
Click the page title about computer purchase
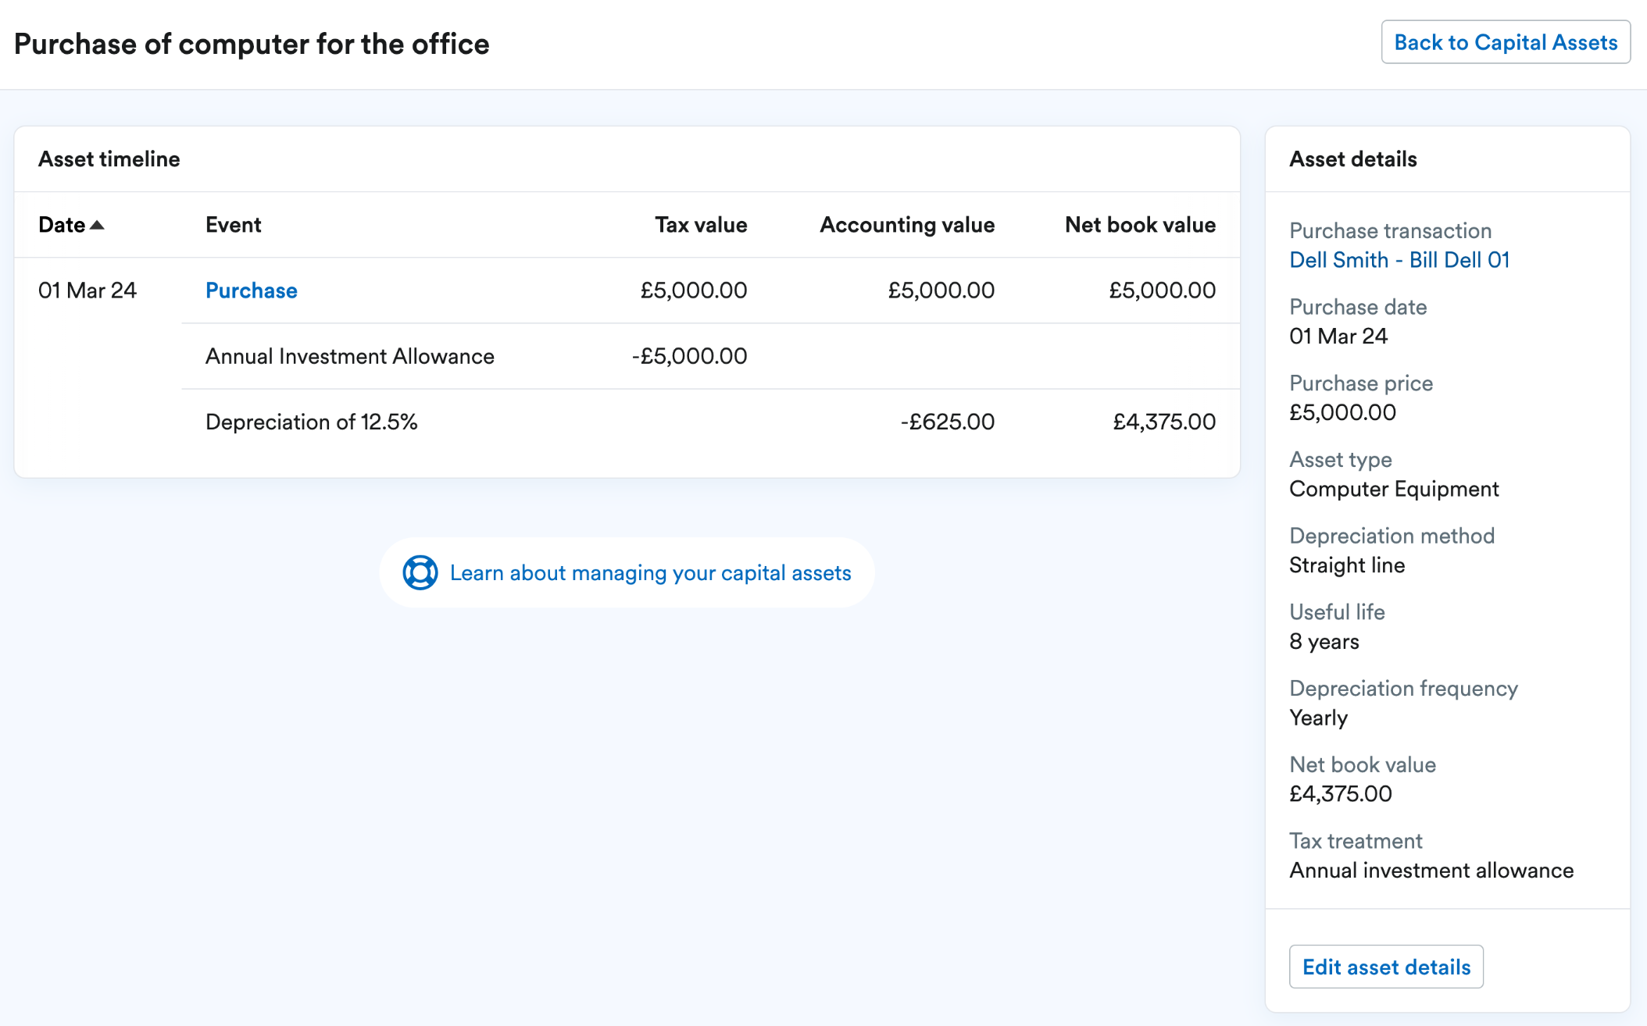click(x=252, y=44)
